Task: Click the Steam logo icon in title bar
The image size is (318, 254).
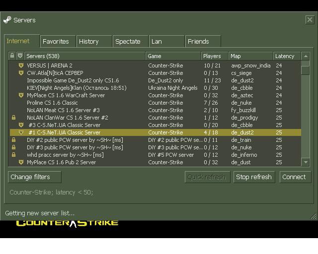Action: coord(7,20)
